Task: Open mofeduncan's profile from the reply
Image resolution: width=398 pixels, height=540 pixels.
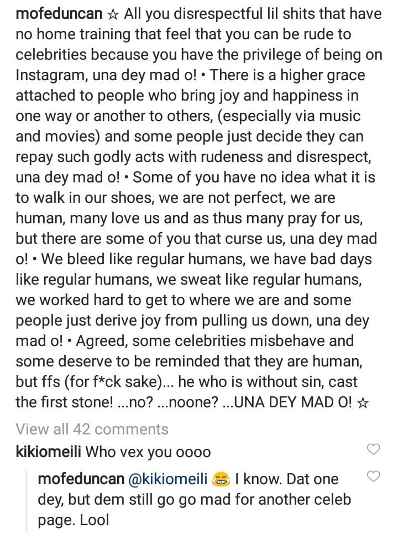Action: [x=80, y=479]
